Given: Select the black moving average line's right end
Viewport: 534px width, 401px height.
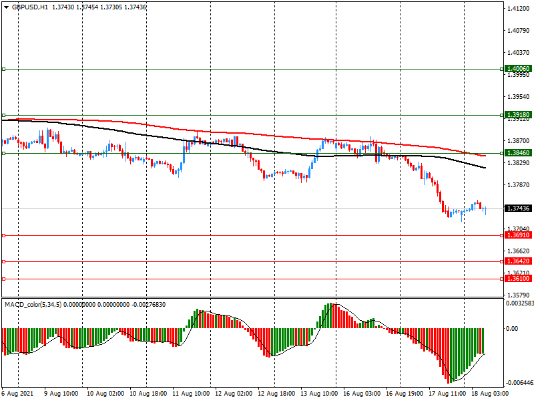Looking at the screenshot, I should (485, 168).
